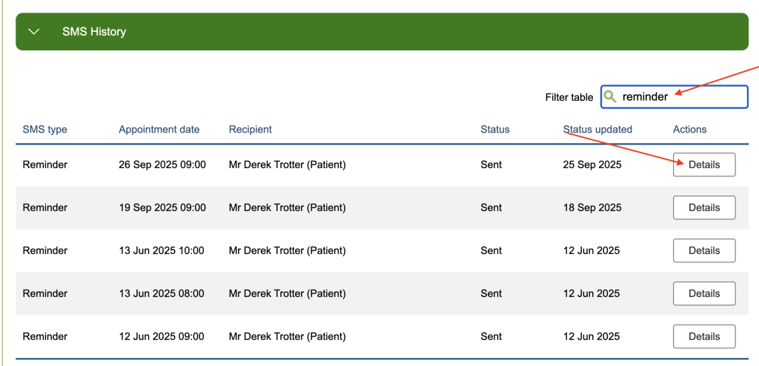View Details for 13 Jun 10:00 reminder
This screenshot has width=759, height=366.
[703, 250]
